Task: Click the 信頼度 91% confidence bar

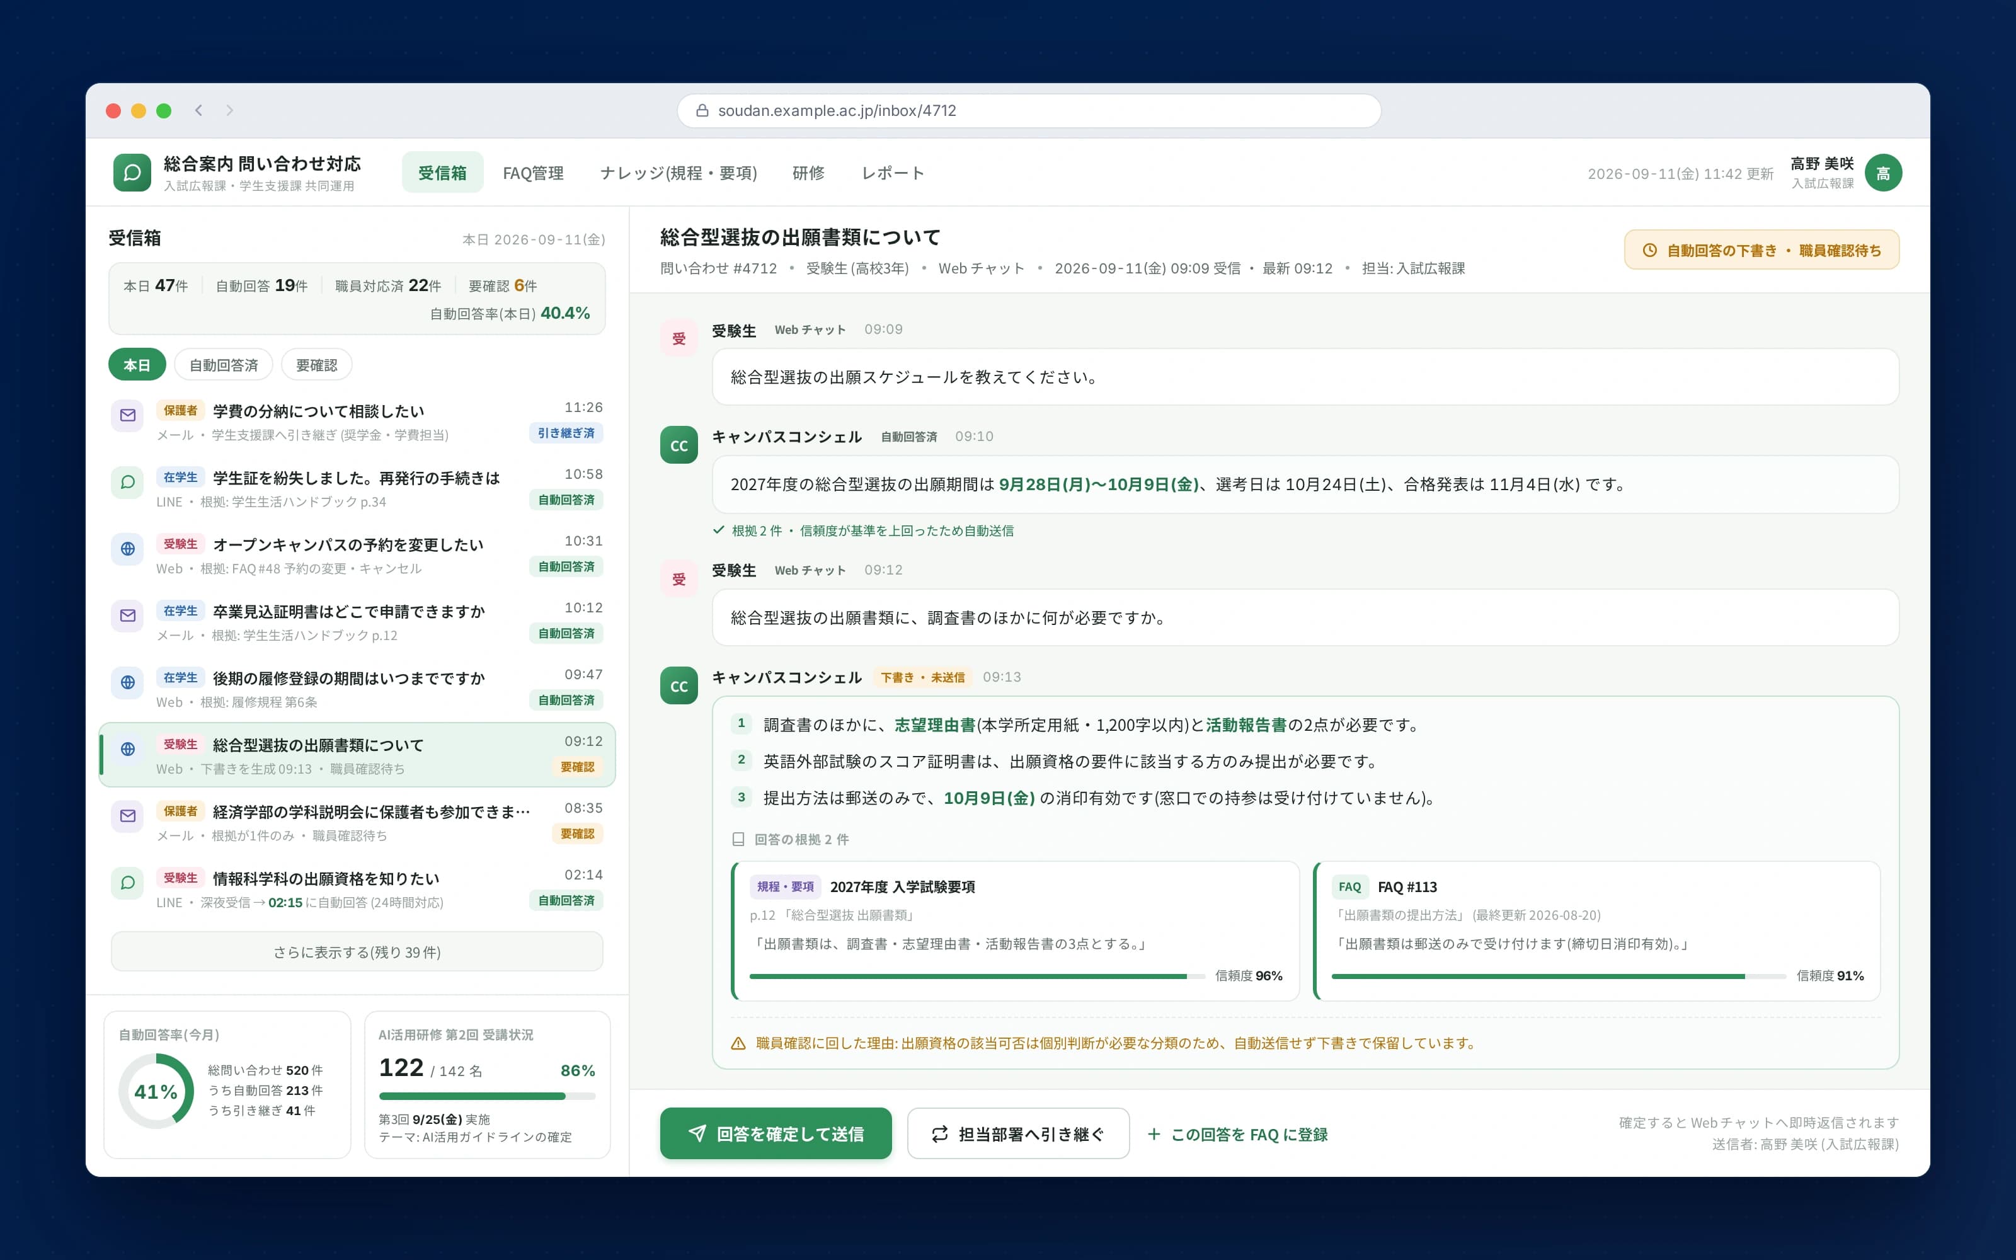Action: click(1559, 976)
